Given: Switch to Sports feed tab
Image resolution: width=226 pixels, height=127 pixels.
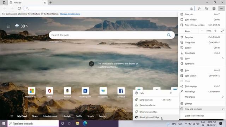Looking at the screenshot, I should (x=91, y=116).
